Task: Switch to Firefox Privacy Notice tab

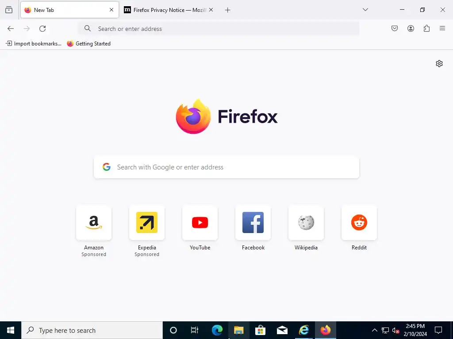Action: tap(169, 10)
